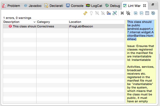Remove all lint markers with double X
Image resolution: width=160 pixels, height=106 pixels.
click(128, 13)
